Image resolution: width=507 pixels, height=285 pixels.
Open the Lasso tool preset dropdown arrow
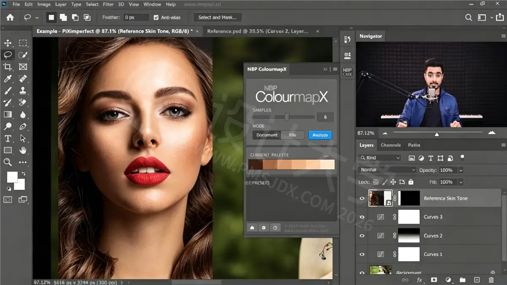point(37,18)
